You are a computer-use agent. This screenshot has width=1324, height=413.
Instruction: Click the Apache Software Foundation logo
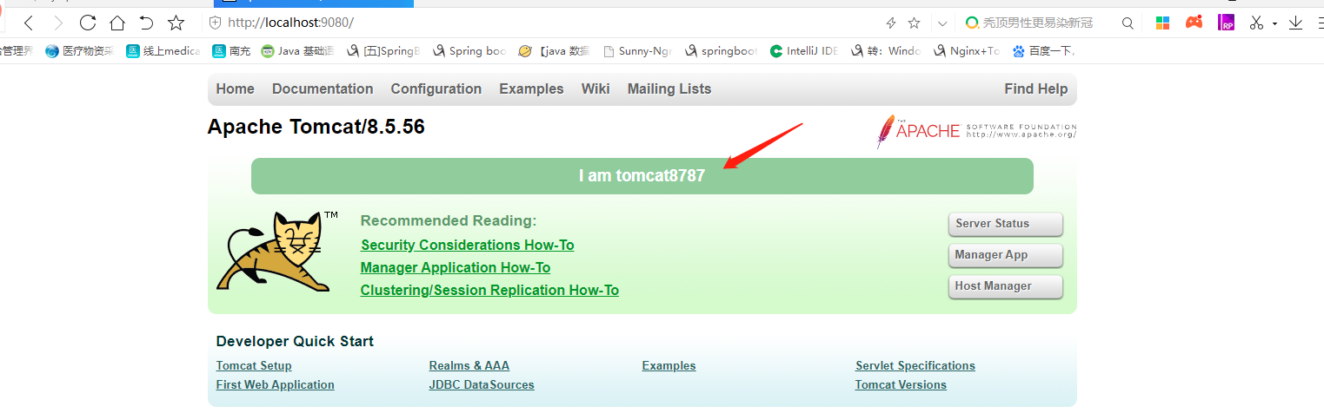(976, 131)
